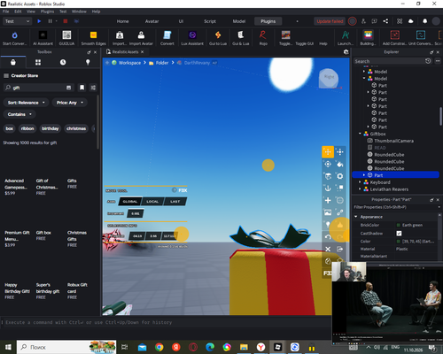Open the Test mode dropdown
This screenshot has width=443, height=354.
point(17,21)
